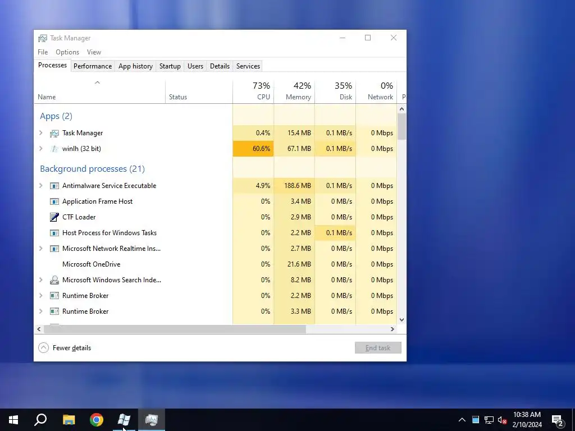This screenshot has width=575, height=431.
Task: Click the winlh (32 bit) process icon
Action: [54, 149]
